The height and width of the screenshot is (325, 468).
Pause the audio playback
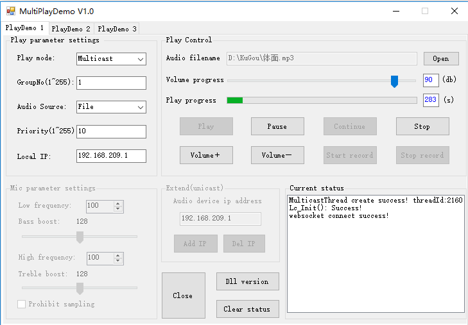[x=277, y=126]
